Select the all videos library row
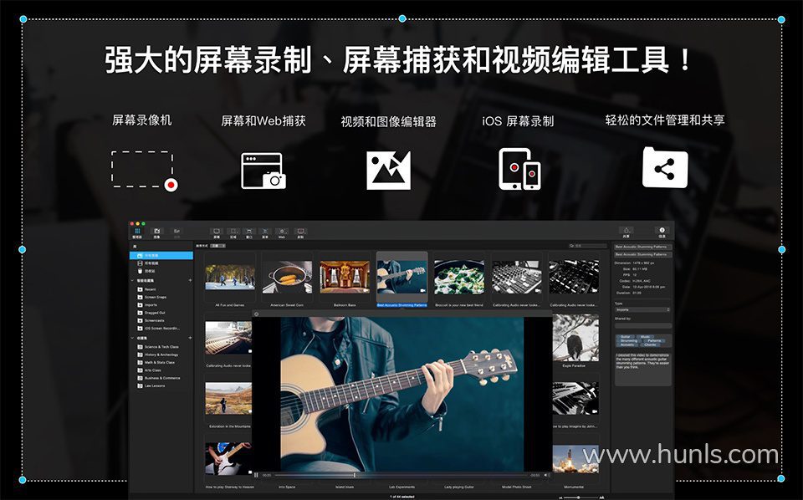The height and width of the screenshot is (500, 803). coord(161,263)
